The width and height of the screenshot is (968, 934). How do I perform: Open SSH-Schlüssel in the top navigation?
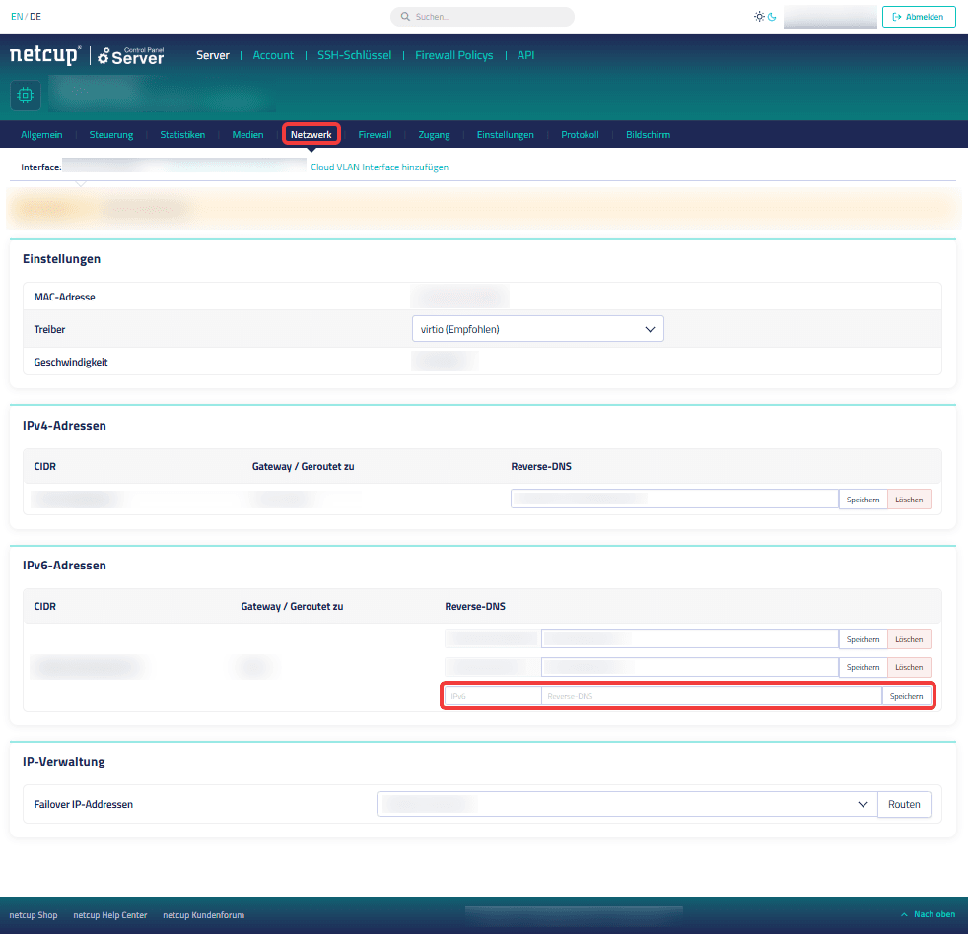tap(354, 55)
